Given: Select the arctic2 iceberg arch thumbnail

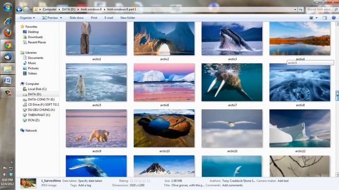Looking at the screenshot, I should coord(164,39).
